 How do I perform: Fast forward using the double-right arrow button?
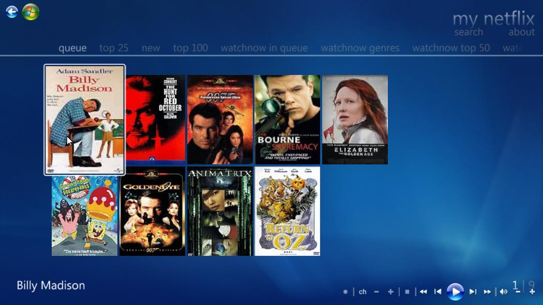[x=487, y=292]
